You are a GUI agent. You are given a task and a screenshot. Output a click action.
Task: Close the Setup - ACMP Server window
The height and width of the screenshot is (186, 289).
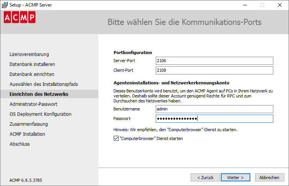[279, 5]
